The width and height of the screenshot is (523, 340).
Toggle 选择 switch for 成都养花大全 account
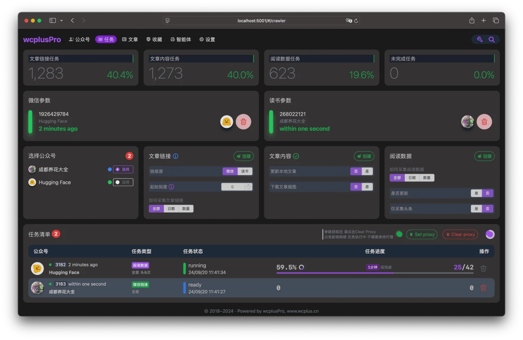pyautogui.click(x=123, y=169)
